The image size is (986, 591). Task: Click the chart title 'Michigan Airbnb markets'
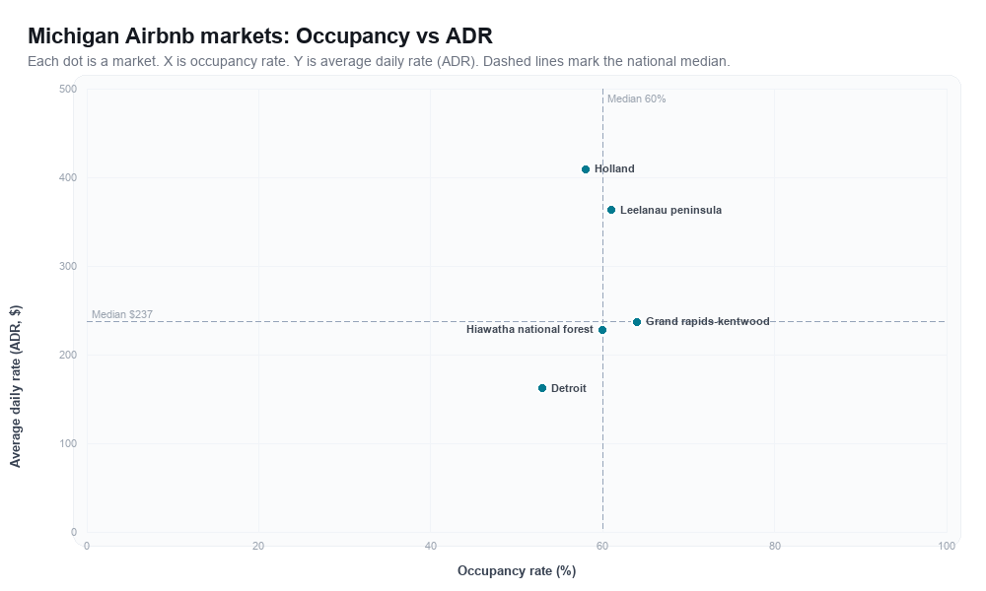click(x=259, y=35)
